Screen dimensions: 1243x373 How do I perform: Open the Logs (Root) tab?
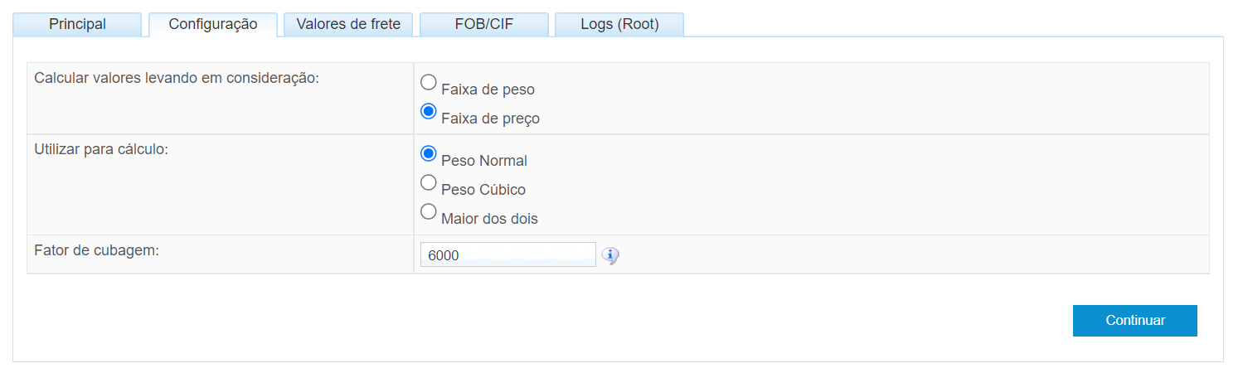pos(619,25)
